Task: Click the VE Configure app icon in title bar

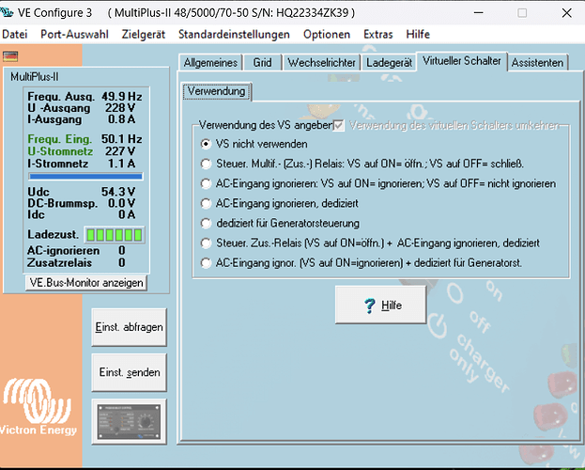Action: (x=7, y=12)
